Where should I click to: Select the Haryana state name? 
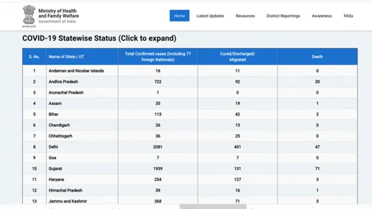(56, 179)
